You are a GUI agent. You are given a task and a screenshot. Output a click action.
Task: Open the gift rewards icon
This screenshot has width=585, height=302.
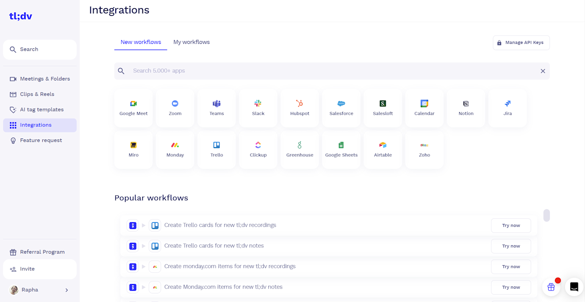pos(551,287)
